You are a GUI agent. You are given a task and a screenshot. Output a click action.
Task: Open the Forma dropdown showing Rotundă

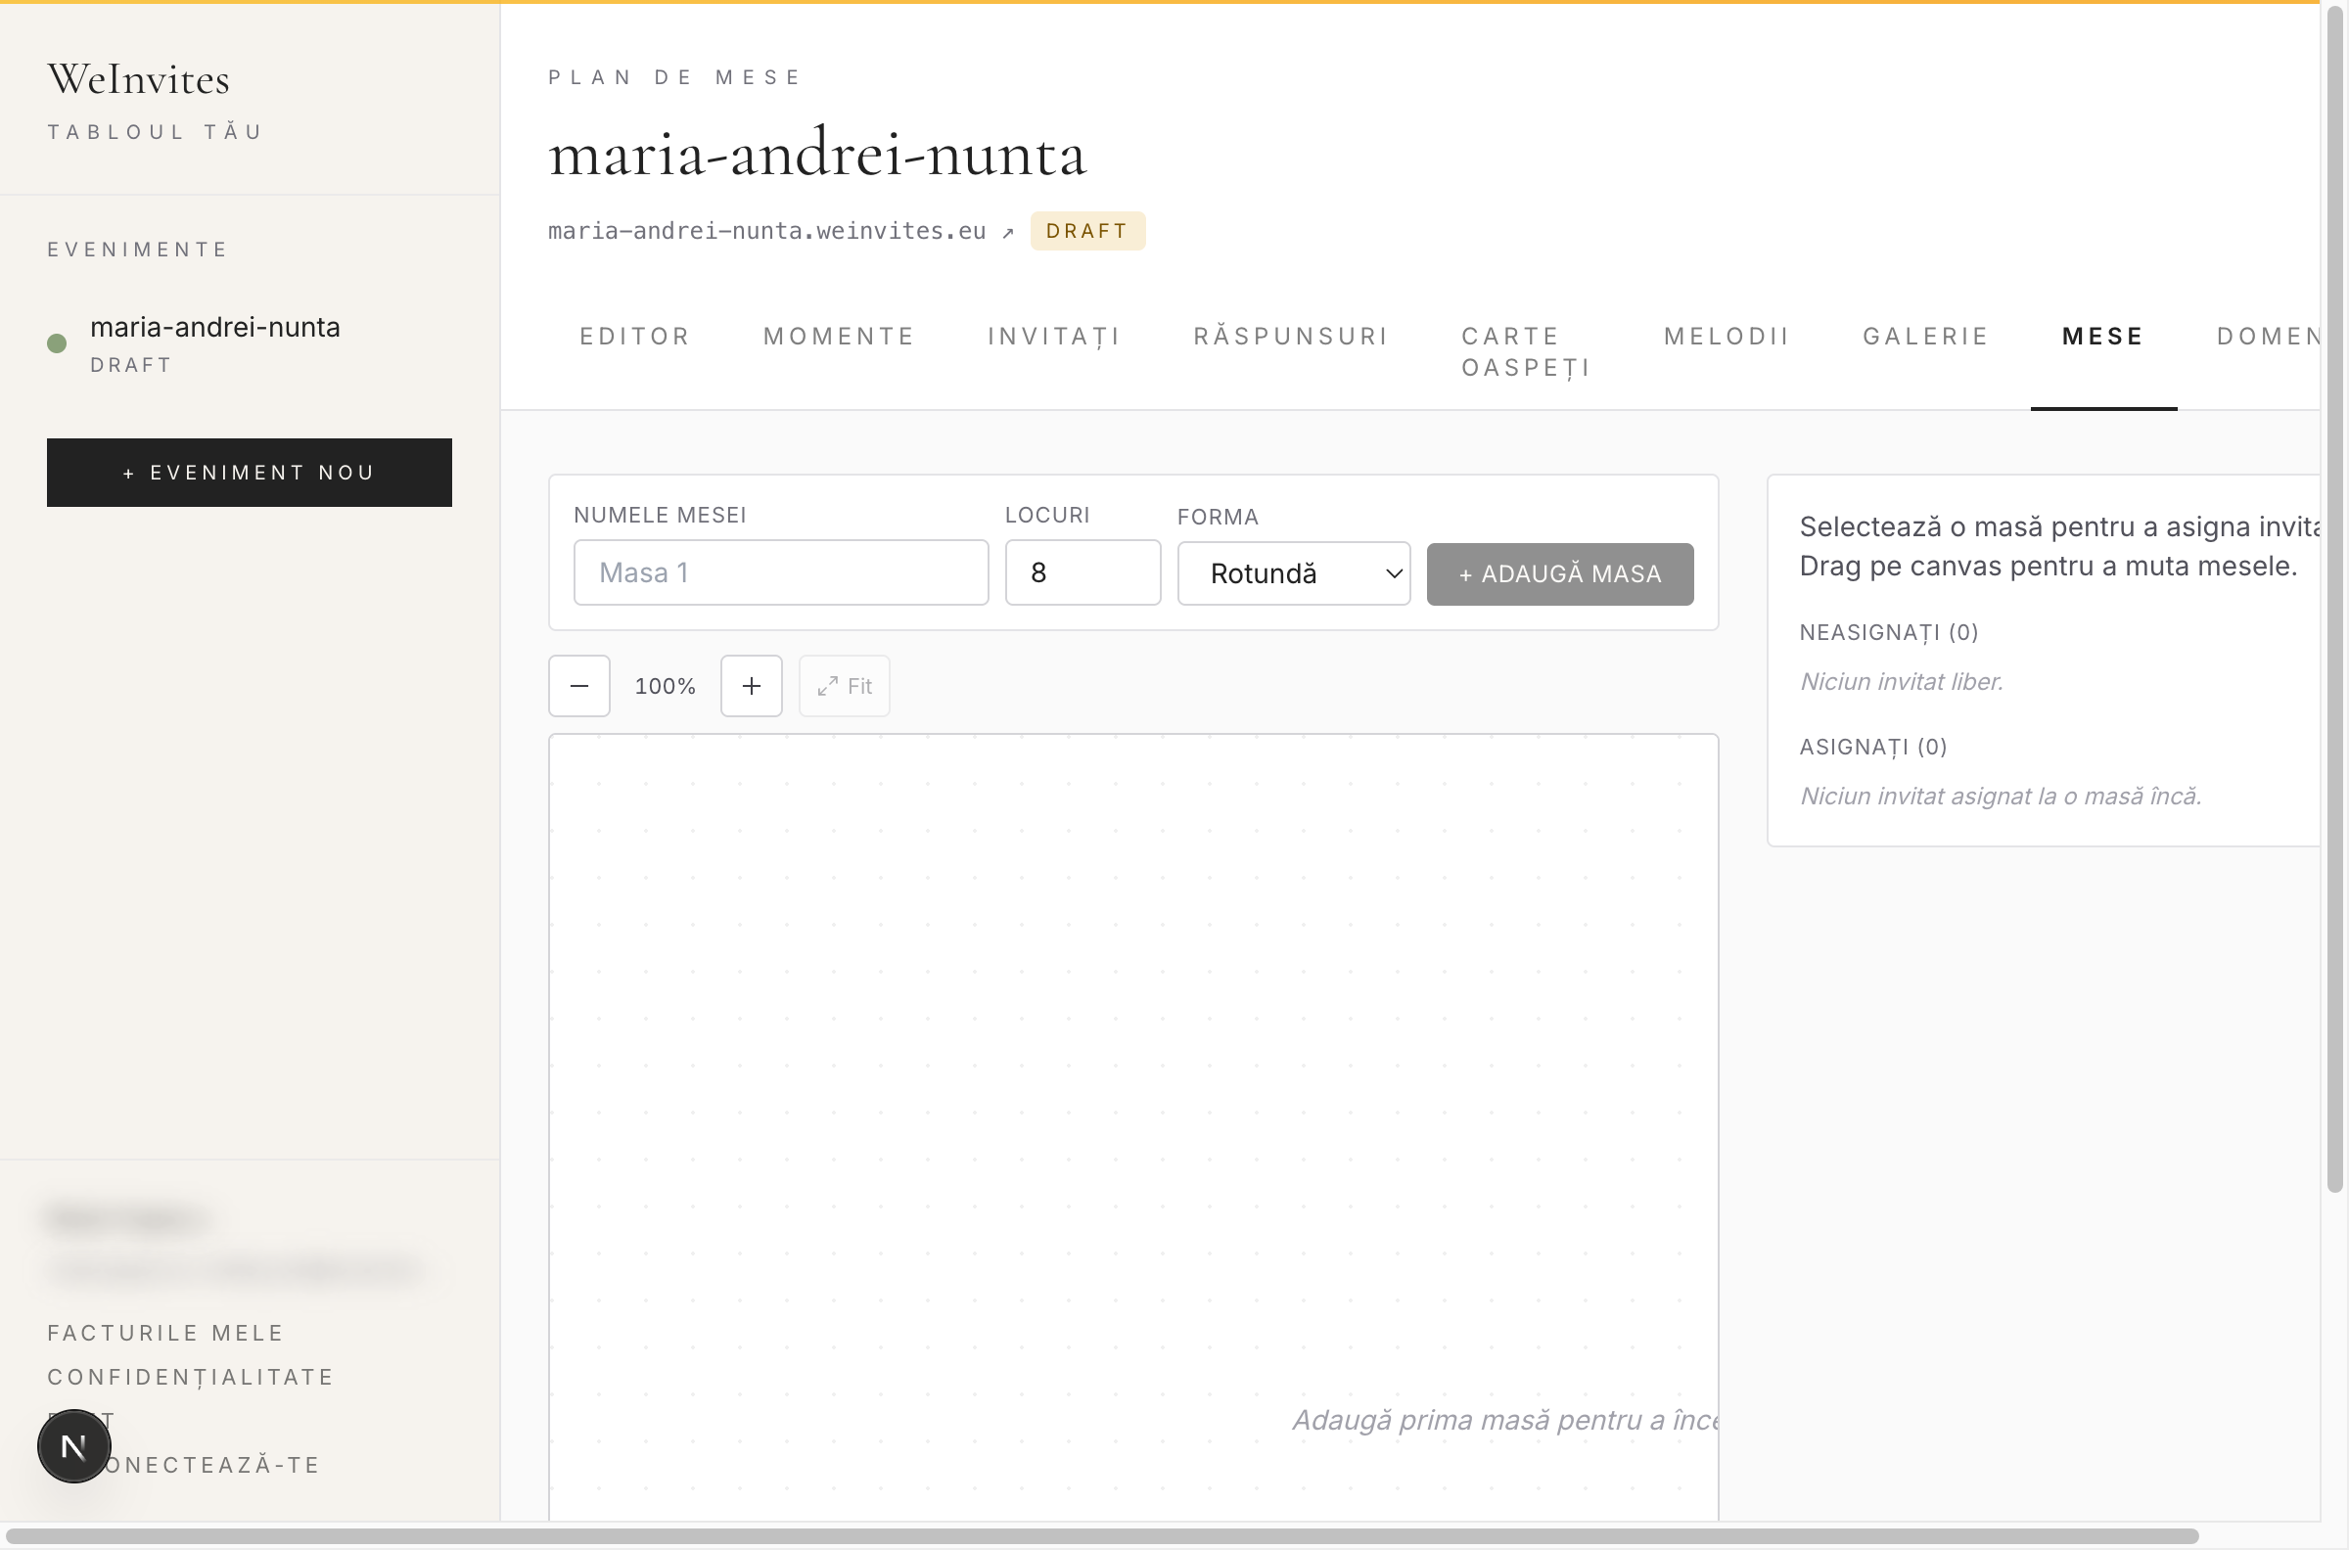click(1293, 573)
